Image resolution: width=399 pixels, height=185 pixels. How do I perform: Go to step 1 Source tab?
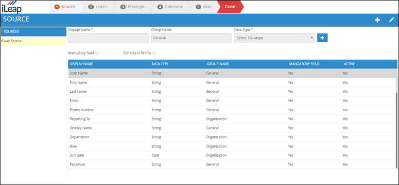tap(65, 7)
